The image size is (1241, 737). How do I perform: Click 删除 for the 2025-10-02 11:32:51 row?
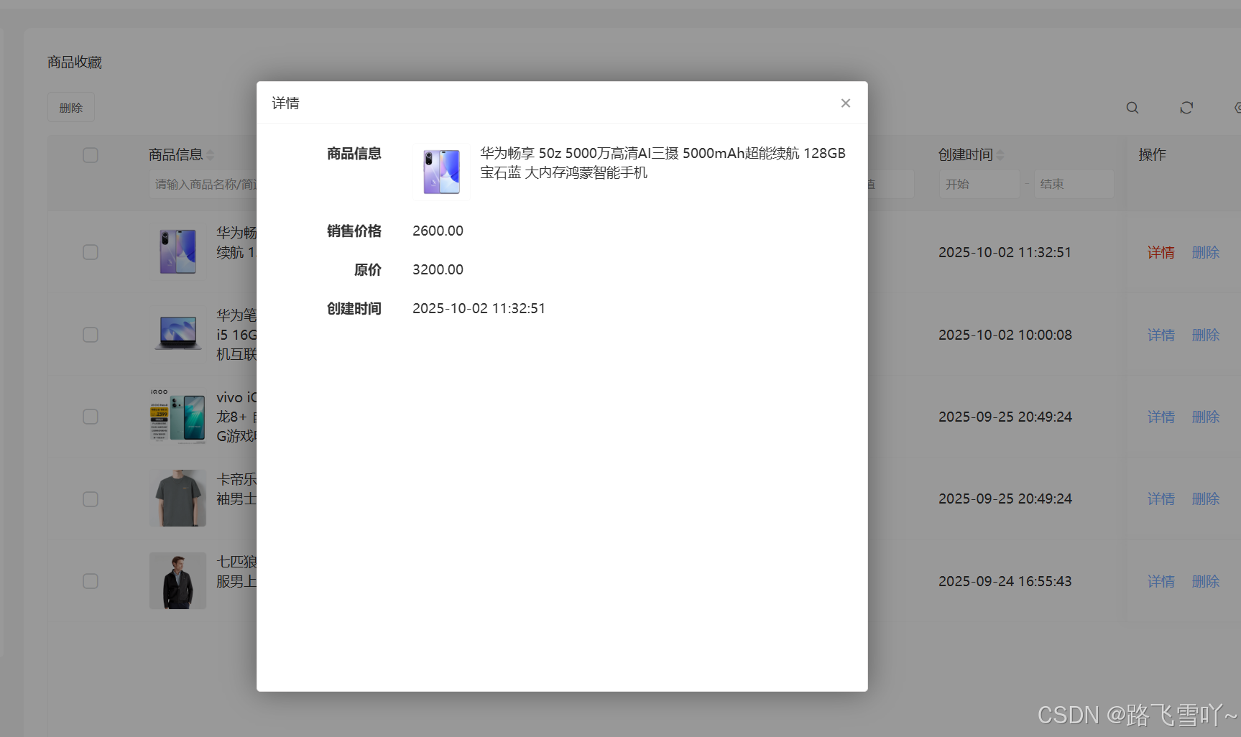tap(1206, 252)
